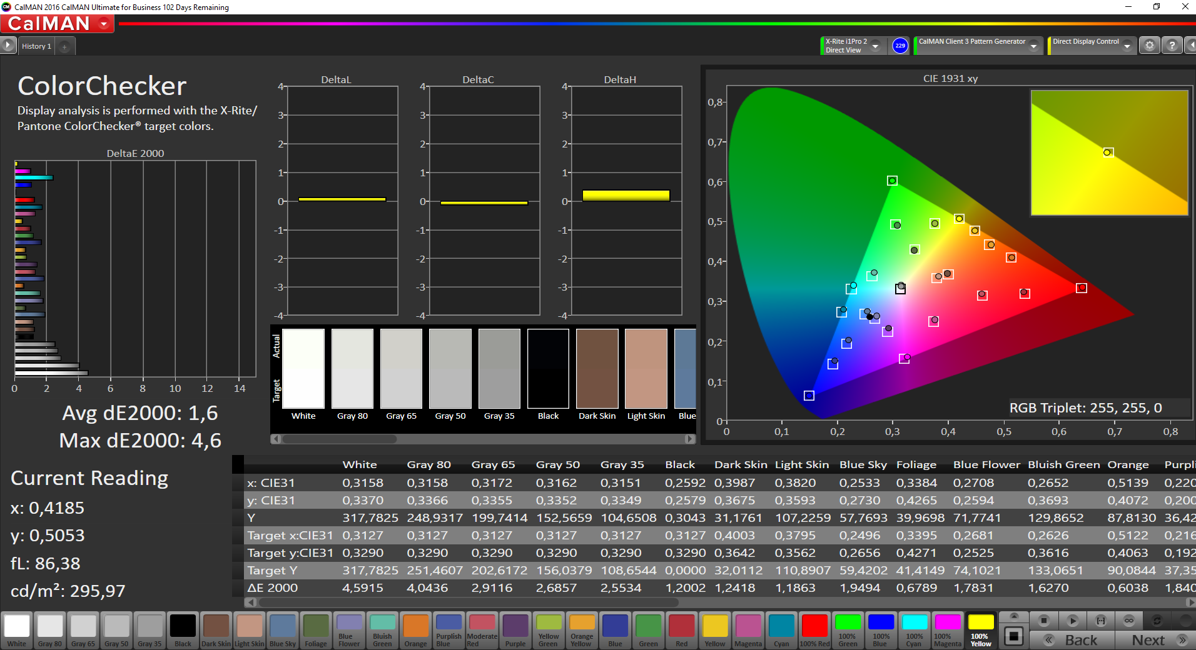Click the Gray 35 comparison swatch
This screenshot has width=1196, height=650.
point(499,369)
